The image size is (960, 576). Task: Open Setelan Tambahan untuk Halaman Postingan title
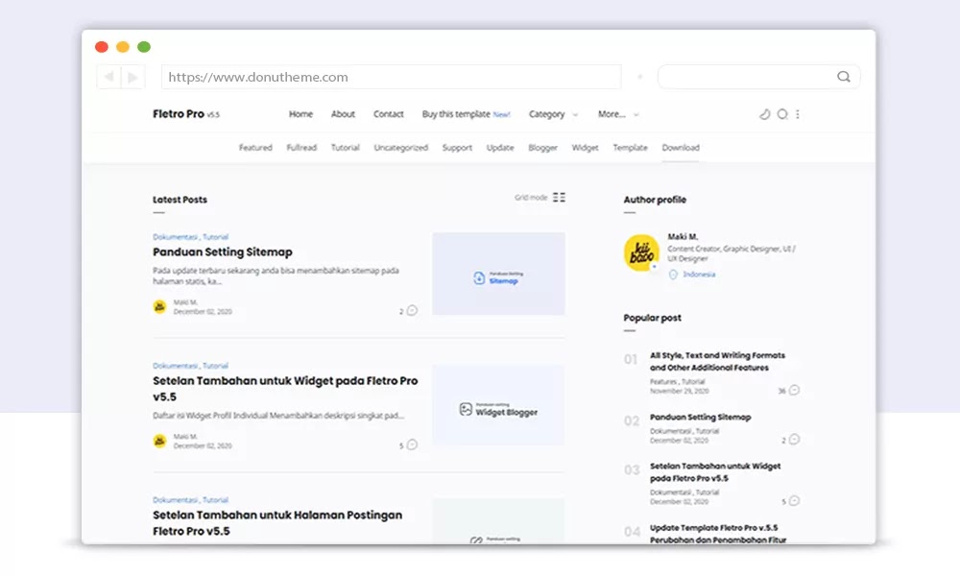coord(277,523)
